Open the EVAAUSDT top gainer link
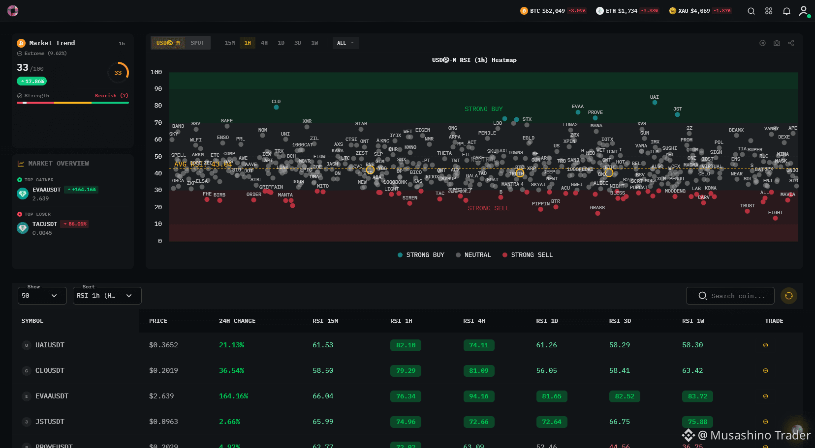The image size is (815, 448). (47, 190)
